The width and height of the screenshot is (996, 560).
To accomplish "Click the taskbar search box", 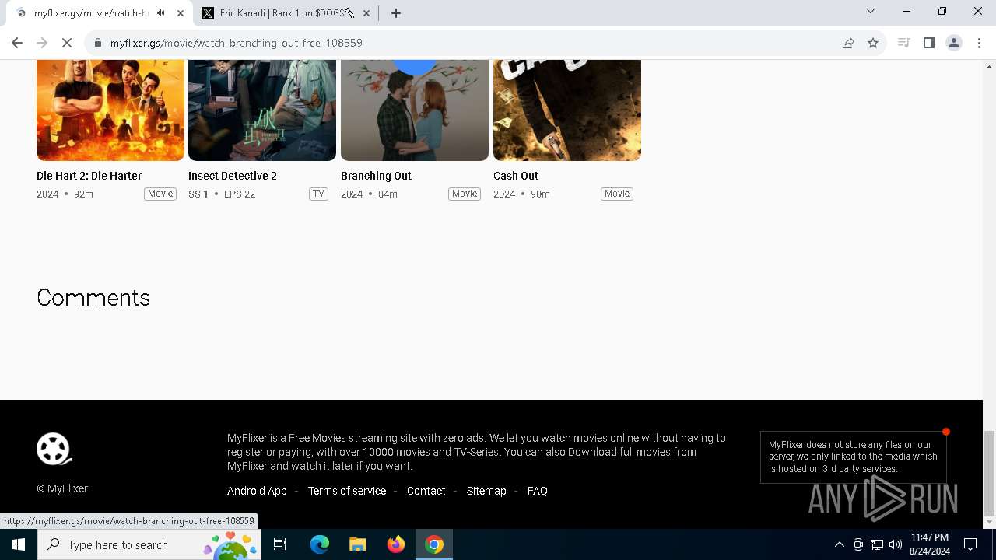I will [150, 544].
